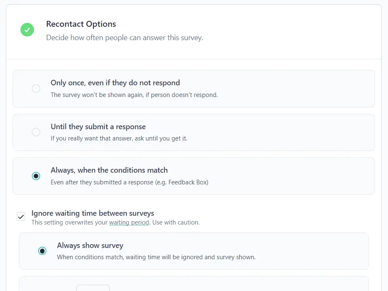Screen dimensions: 388x291
Task: Click the green checkmark status icon
Action: click(27, 30)
